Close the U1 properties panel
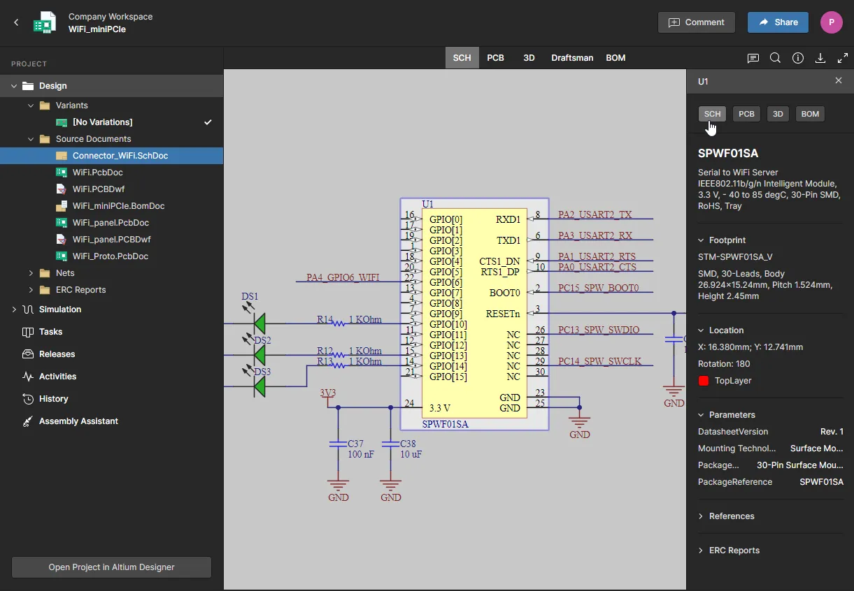Viewport: 854px width, 591px height. coord(839,81)
